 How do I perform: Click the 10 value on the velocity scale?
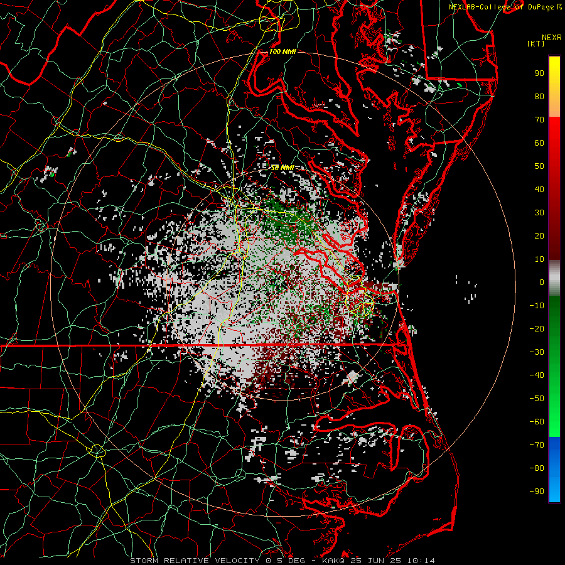tap(539, 259)
